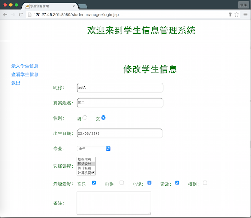Viewport: 251px width, 218px height.
Task: Open the saved password key icon
Action: pyautogui.click(x=230, y=14)
